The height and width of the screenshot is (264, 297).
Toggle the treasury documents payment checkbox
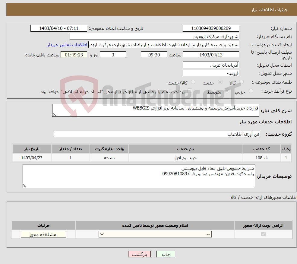[190, 91]
